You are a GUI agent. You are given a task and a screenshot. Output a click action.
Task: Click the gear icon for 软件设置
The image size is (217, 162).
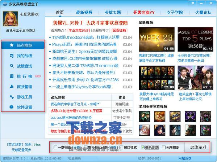pos(12,107)
